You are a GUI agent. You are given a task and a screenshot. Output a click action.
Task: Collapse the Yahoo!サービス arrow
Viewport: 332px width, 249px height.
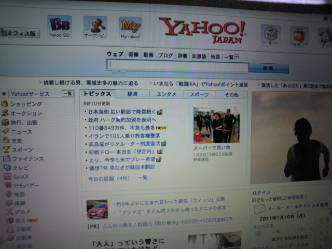point(4,93)
